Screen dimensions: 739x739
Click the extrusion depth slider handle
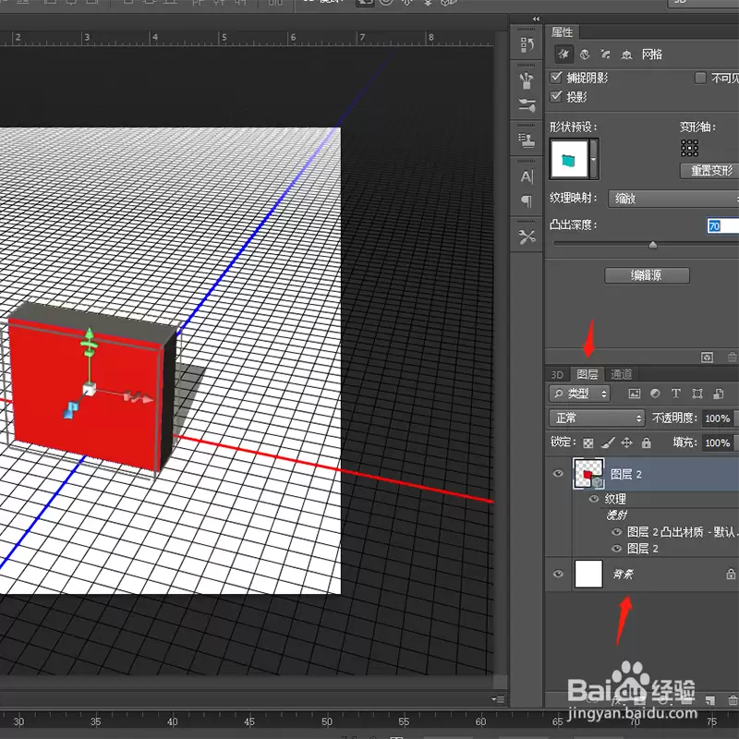click(653, 245)
